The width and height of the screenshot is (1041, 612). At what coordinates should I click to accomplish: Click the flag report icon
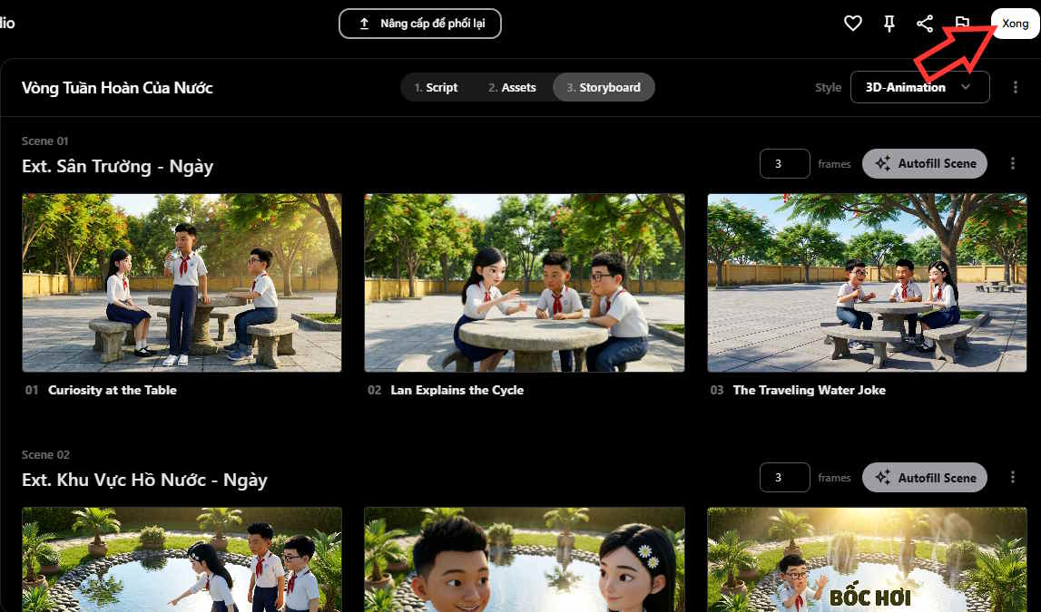click(962, 24)
